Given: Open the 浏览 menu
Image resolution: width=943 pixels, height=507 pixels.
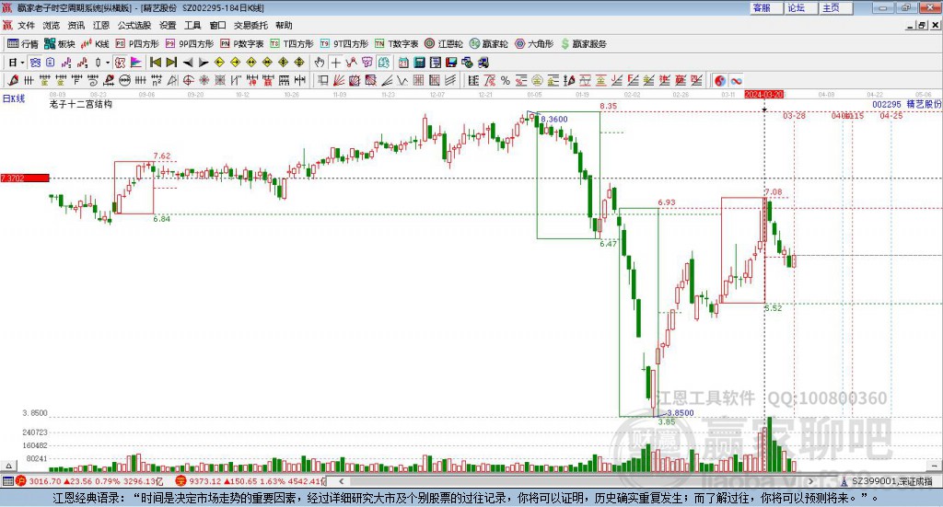Looking at the screenshot, I should (x=52, y=25).
